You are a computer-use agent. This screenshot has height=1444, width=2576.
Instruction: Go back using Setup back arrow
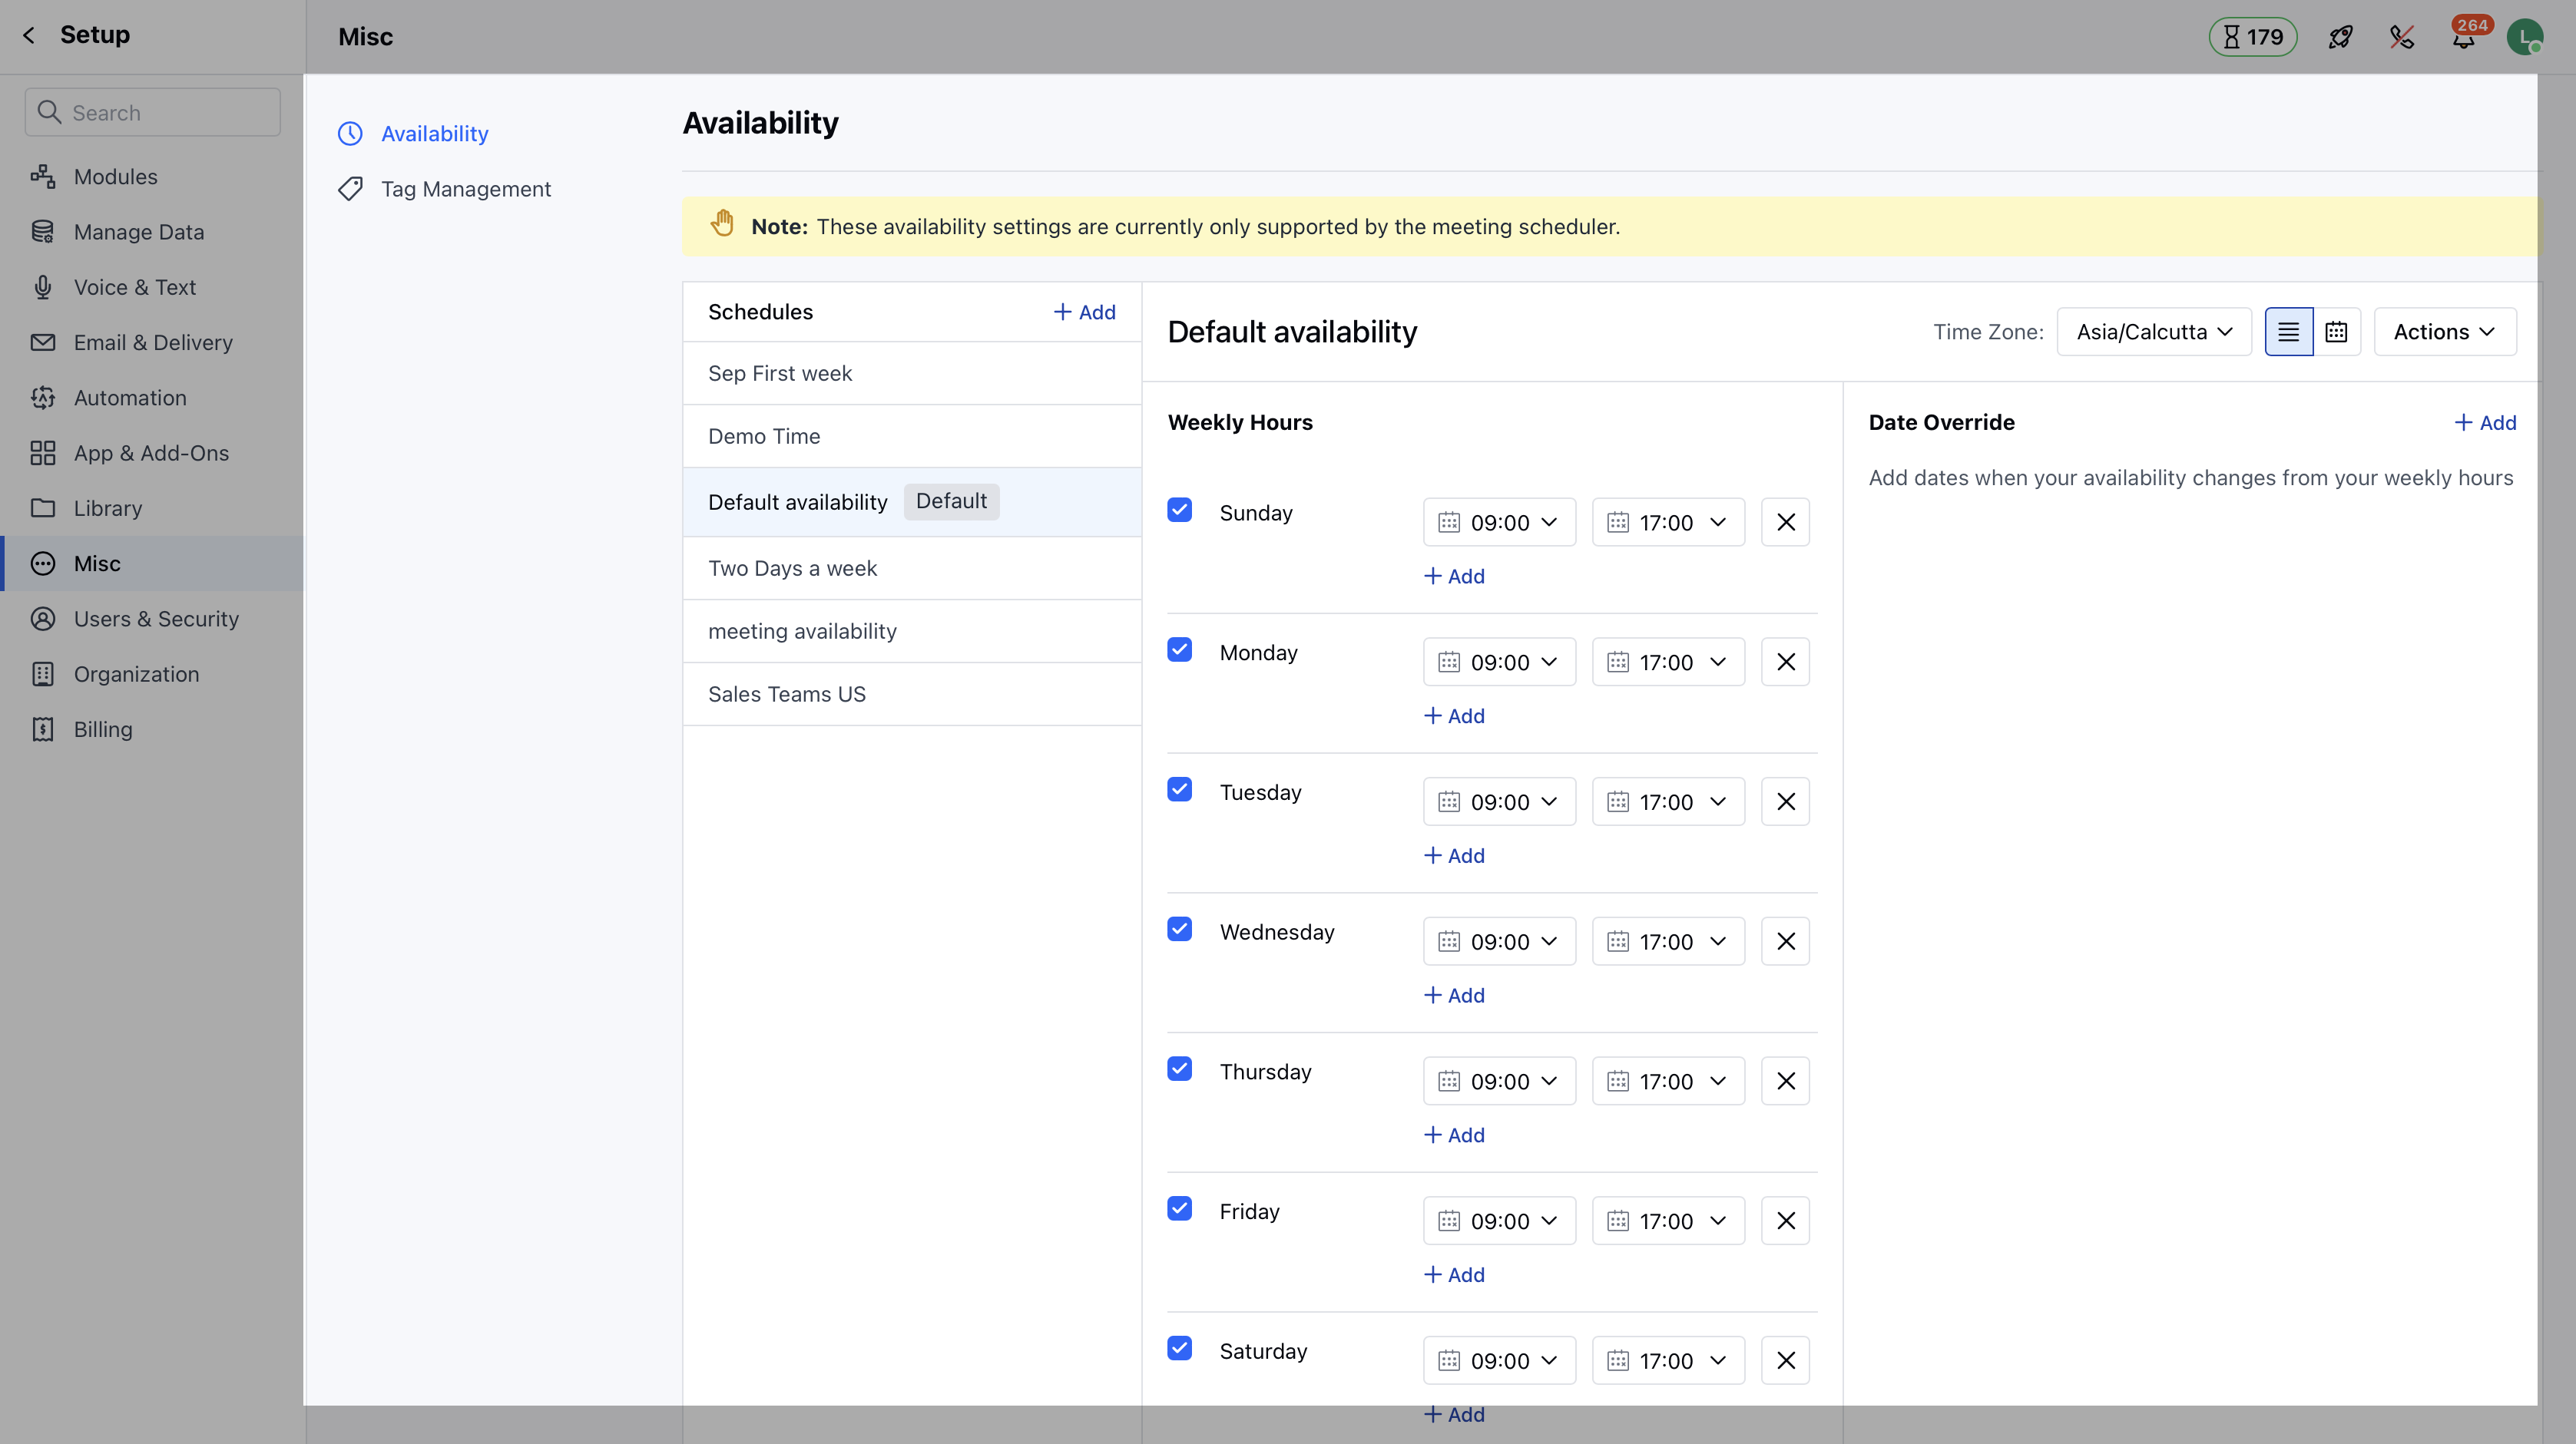(29, 35)
